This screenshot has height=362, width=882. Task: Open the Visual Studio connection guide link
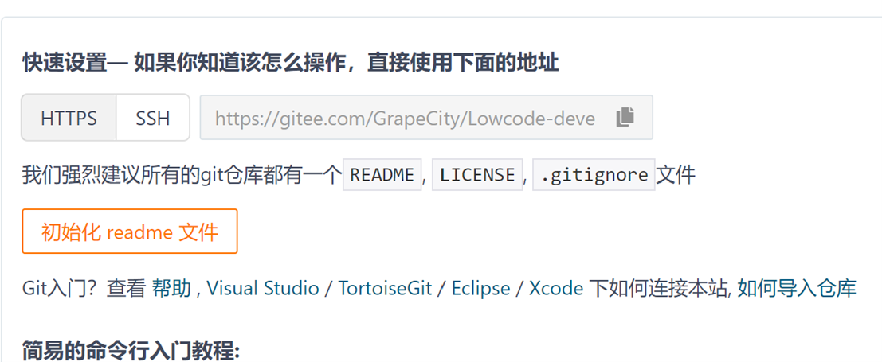click(263, 288)
